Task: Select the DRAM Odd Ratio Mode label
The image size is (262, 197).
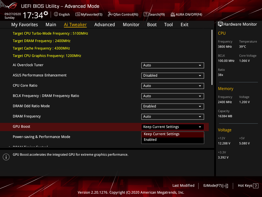Action: click(x=31, y=106)
